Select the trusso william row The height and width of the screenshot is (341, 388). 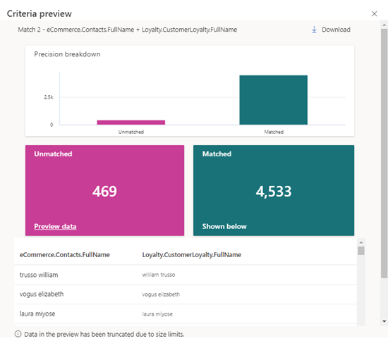(186, 275)
